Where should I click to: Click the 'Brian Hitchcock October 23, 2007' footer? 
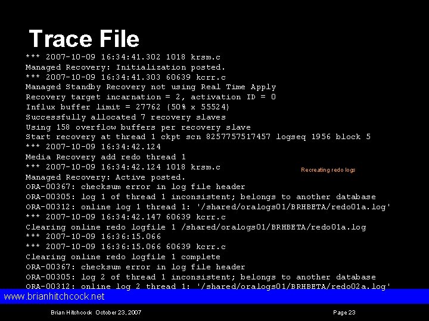tap(96, 312)
